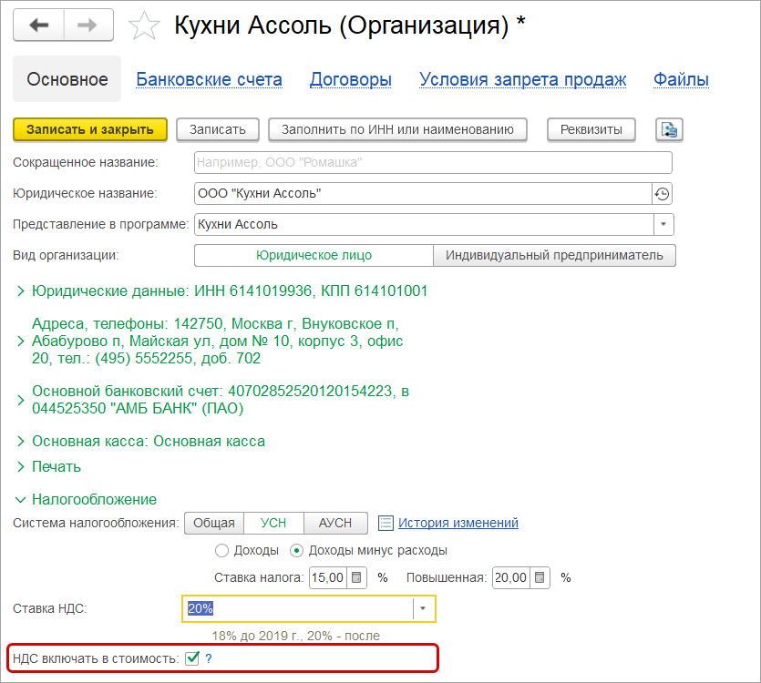The image size is (761, 683).
Task: Click Представление в программе field Кухни Ассоль
Action: (424, 225)
